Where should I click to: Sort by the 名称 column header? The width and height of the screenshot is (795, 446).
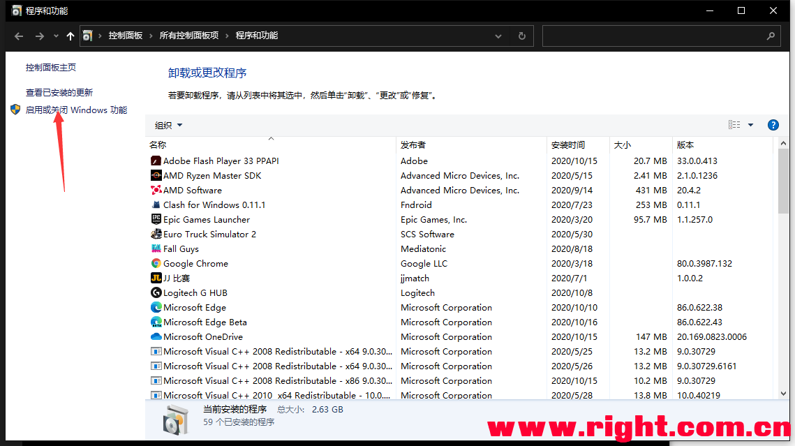[x=271, y=145]
